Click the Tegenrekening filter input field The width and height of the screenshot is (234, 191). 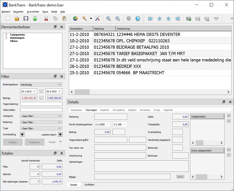pos(41,104)
